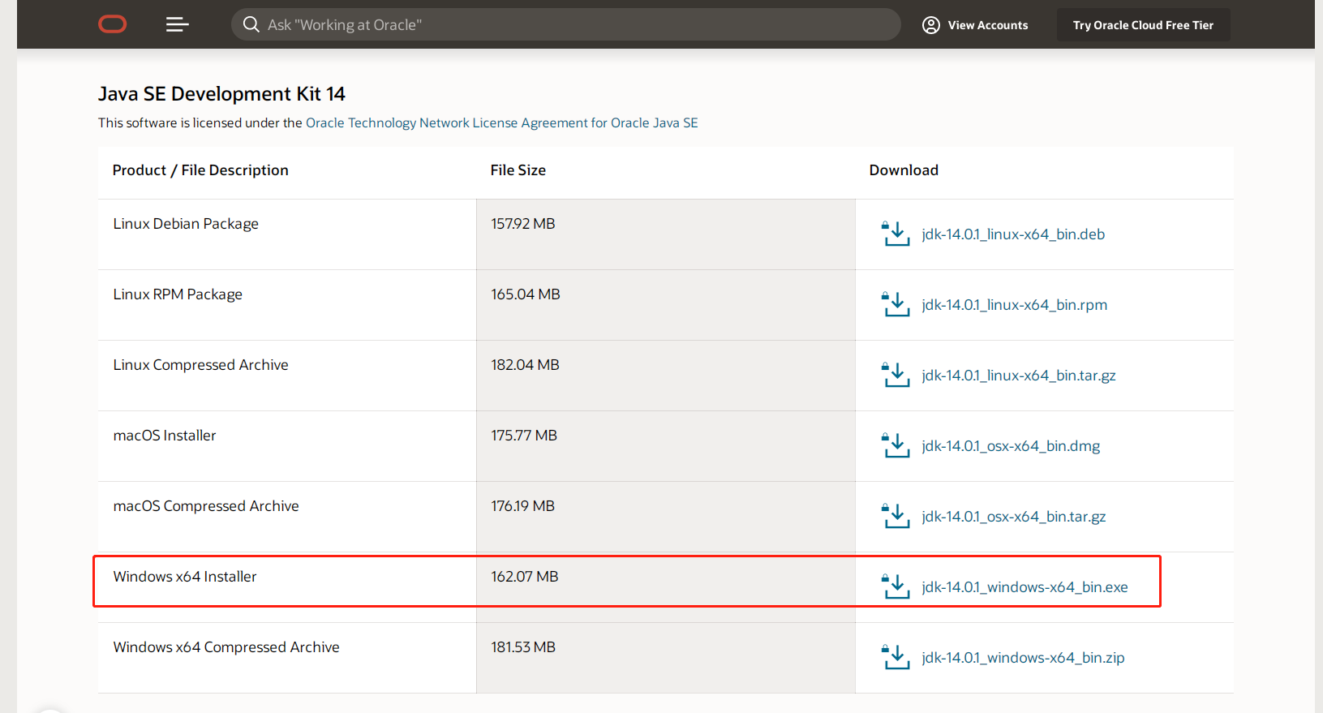Focus the Ask "Working at Oracle" search field

[566, 24]
